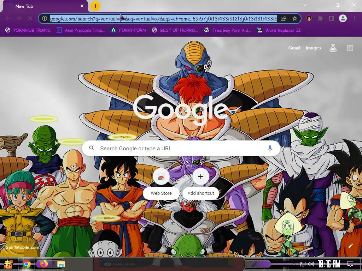Go back to previous page
Screen dimensions: 362x271
8,18
